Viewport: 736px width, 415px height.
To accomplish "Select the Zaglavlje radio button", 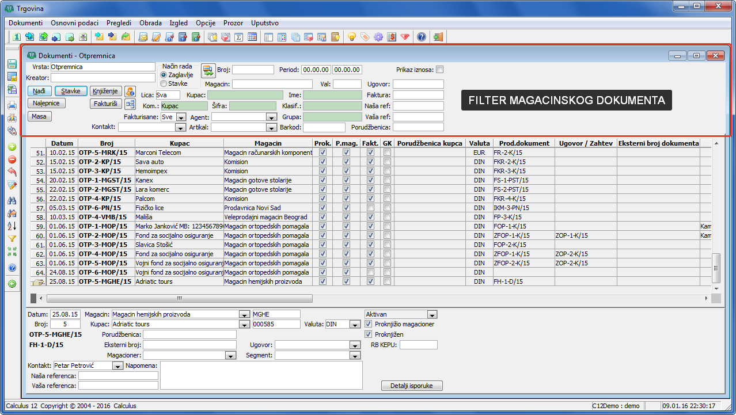I will pos(164,75).
